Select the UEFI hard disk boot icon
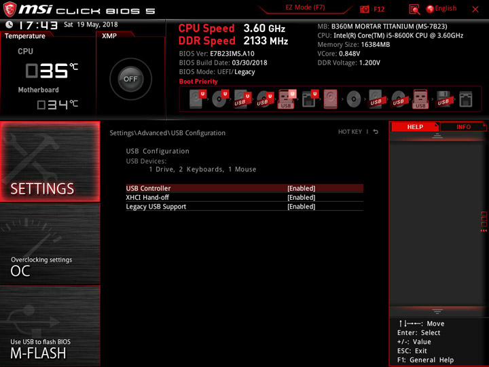Screen dimensions: 489x367 (198, 99)
